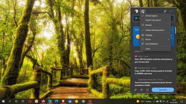Click the 19°C Sunny weather taskbar widget

click(x=144, y=101)
